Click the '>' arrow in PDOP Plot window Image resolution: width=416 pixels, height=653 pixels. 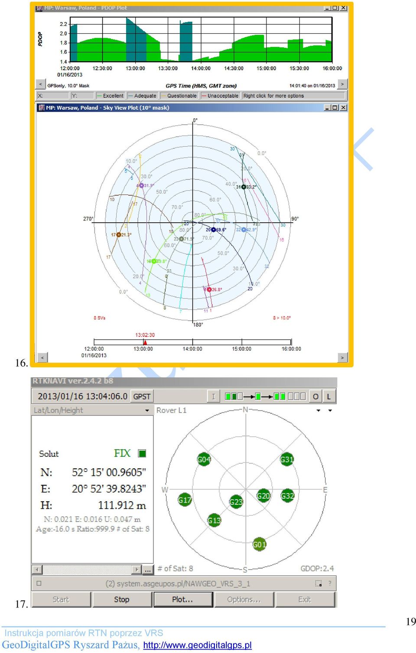pyautogui.click(x=342, y=84)
